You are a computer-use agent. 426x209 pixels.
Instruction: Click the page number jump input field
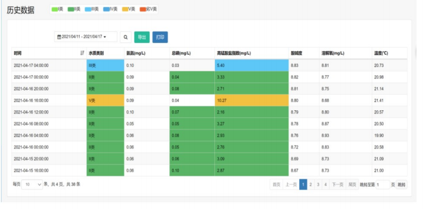(383, 184)
